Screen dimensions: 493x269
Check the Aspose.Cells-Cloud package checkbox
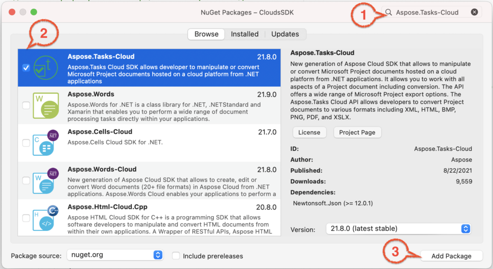click(26, 143)
